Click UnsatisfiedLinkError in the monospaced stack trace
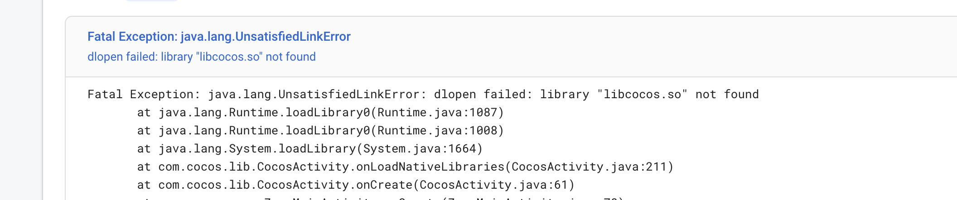 pyautogui.click(x=349, y=95)
